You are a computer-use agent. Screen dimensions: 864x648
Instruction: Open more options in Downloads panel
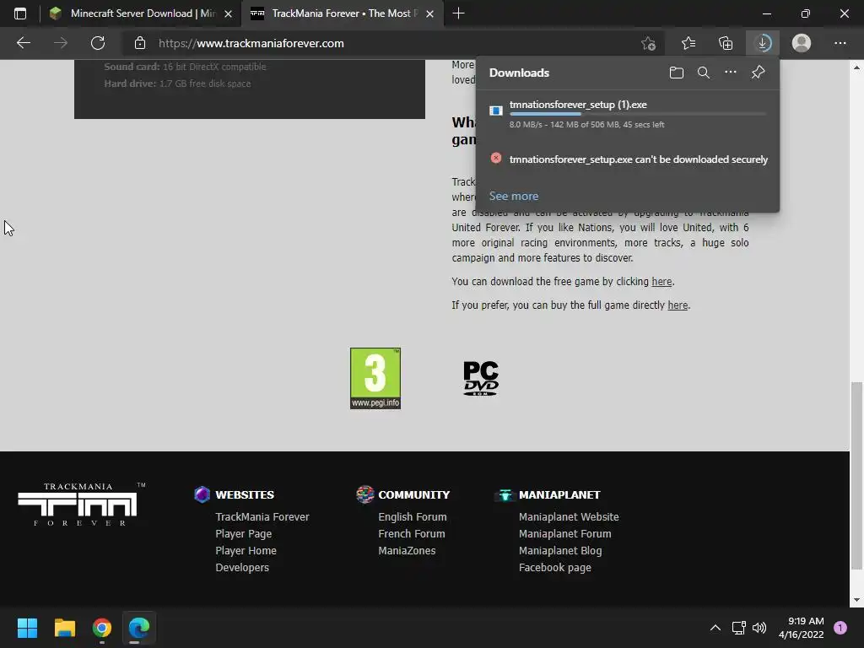pyautogui.click(x=730, y=73)
